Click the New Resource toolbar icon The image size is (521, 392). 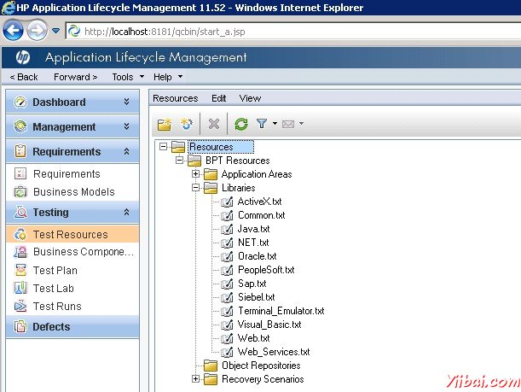click(x=187, y=124)
